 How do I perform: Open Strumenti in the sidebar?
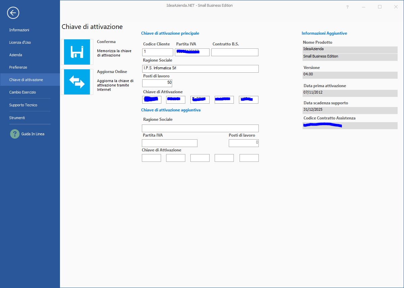17,118
